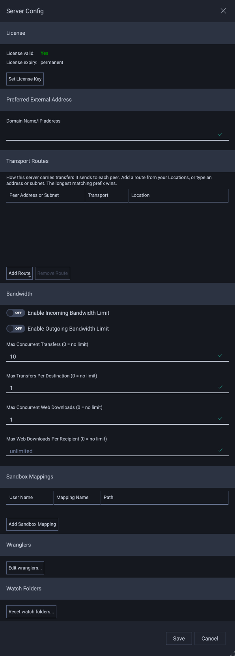This screenshot has height=656, width=235.
Task: Edit the Max Concurrent Web Downloads field
Action: pos(117,419)
